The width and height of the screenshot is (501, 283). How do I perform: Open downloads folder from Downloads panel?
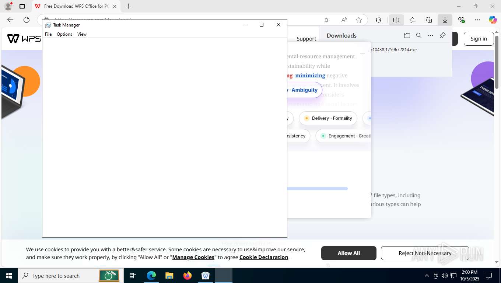(x=407, y=35)
